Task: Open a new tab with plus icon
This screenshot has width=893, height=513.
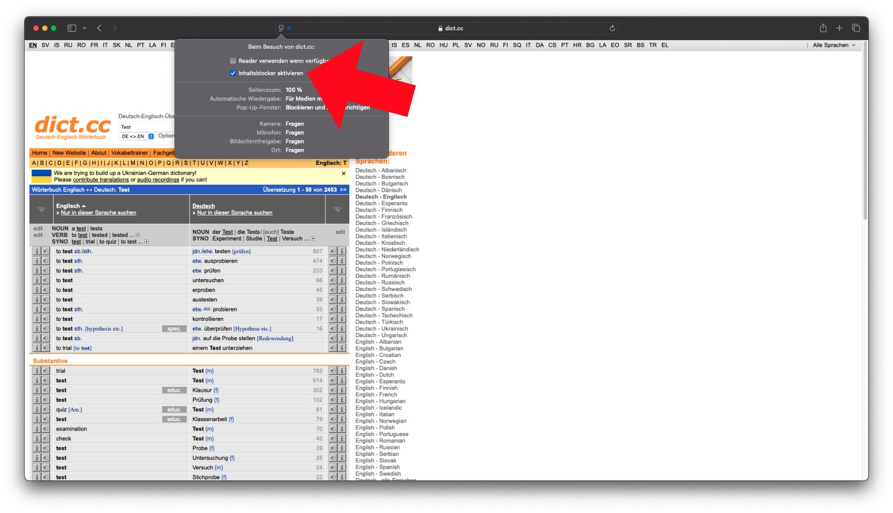Action: tap(839, 28)
